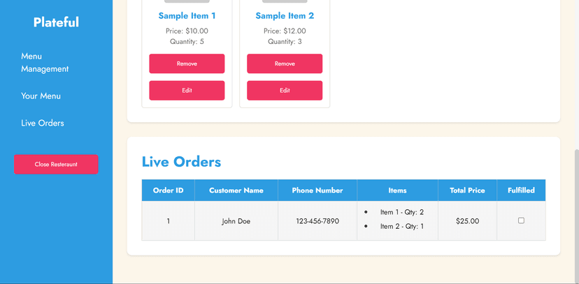Navigate to Live Orders sidebar link
This screenshot has height=284, width=579.
(x=43, y=123)
